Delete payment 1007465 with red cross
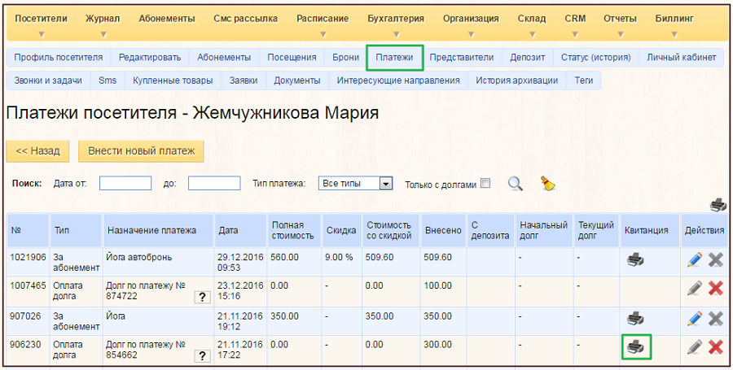Viewport: 733px width, 370px height. (x=716, y=288)
